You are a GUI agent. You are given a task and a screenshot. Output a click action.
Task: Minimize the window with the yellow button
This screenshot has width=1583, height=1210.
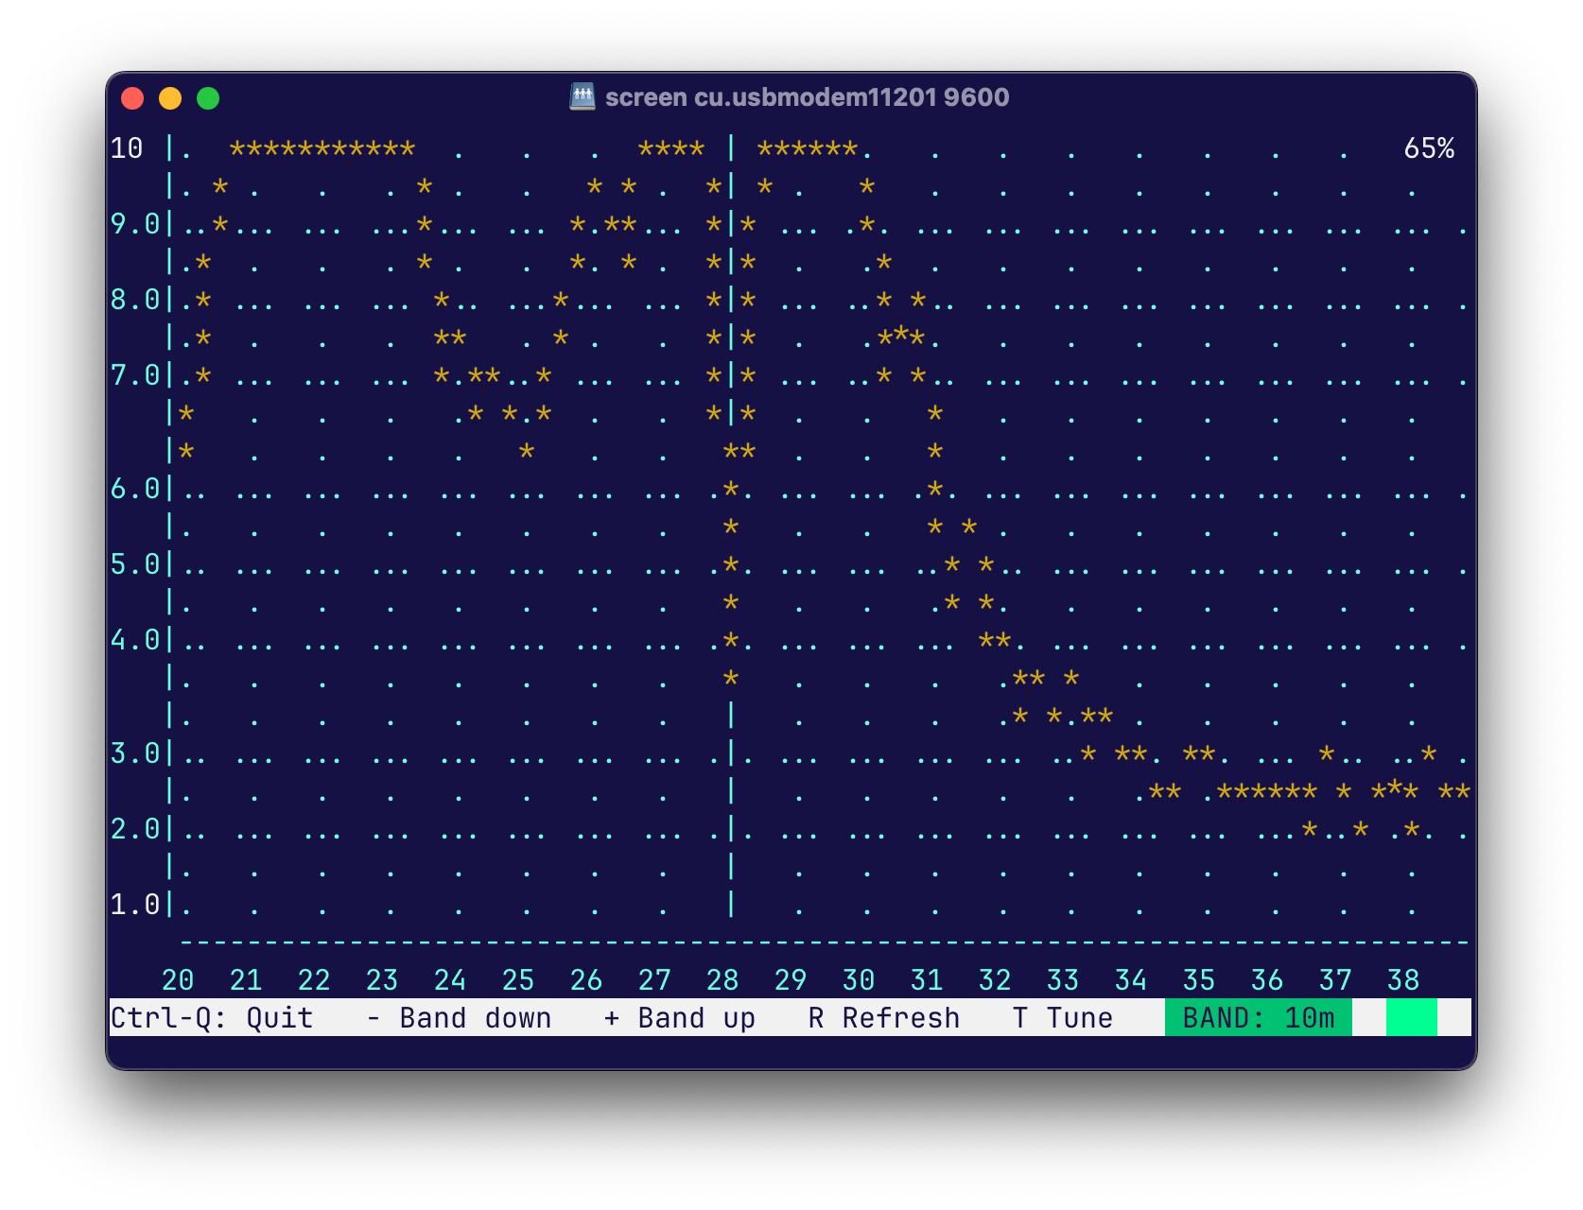[170, 98]
